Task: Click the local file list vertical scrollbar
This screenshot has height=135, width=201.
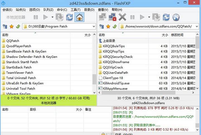Action: point(94,64)
